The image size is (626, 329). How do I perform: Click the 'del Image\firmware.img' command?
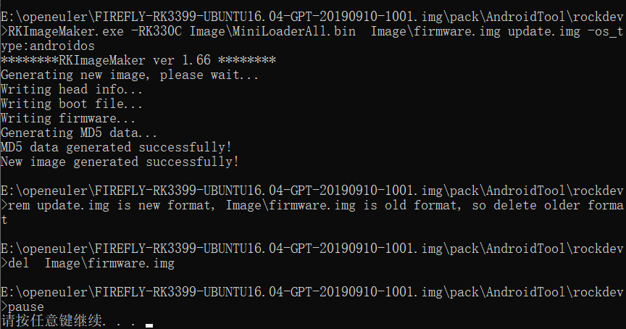pos(91,263)
